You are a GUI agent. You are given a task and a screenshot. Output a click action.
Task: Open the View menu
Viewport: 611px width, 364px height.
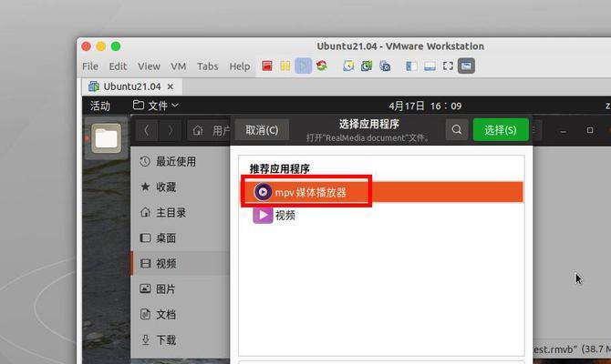[x=149, y=66]
